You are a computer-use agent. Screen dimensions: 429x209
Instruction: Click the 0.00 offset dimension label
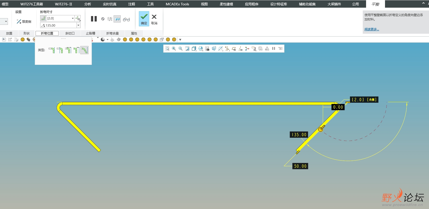[338, 107]
